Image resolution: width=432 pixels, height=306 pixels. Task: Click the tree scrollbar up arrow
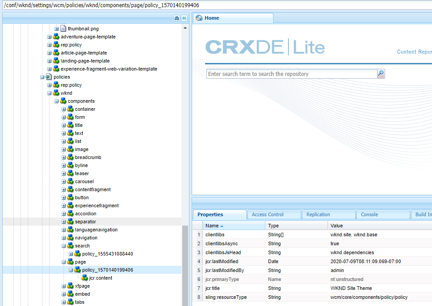click(x=185, y=28)
